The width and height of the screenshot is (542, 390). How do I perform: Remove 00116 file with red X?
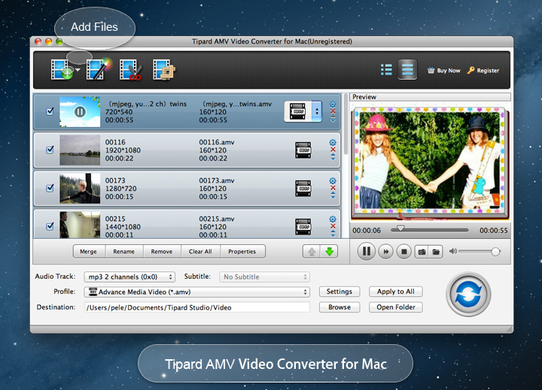coord(333,150)
